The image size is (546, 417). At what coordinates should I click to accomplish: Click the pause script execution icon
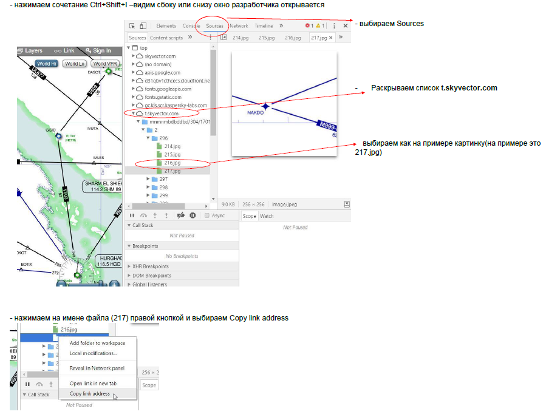tap(132, 215)
